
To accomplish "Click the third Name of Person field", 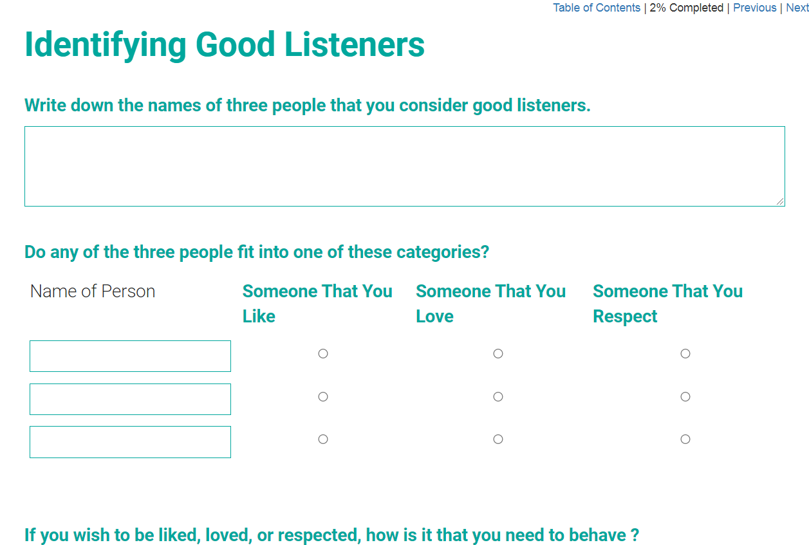I will (130, 442).
